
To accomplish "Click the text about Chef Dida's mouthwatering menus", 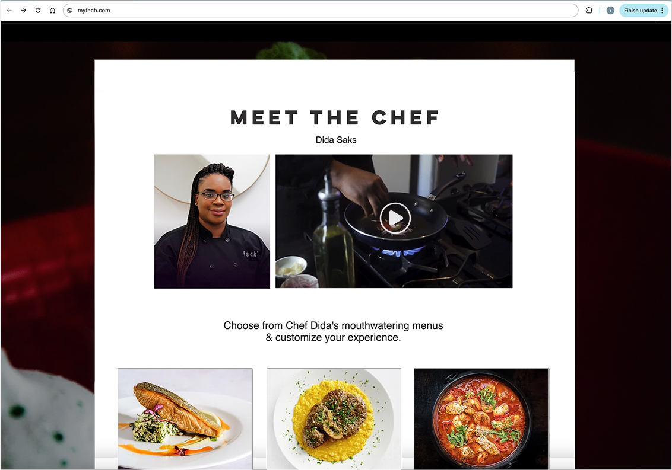I will (x=334, y=331).
